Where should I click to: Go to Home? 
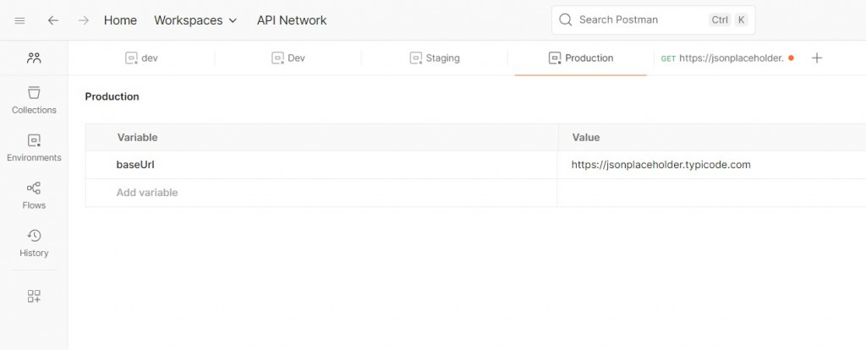coord(120,20)
